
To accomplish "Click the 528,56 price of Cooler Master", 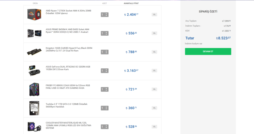I will click(131, 127).
